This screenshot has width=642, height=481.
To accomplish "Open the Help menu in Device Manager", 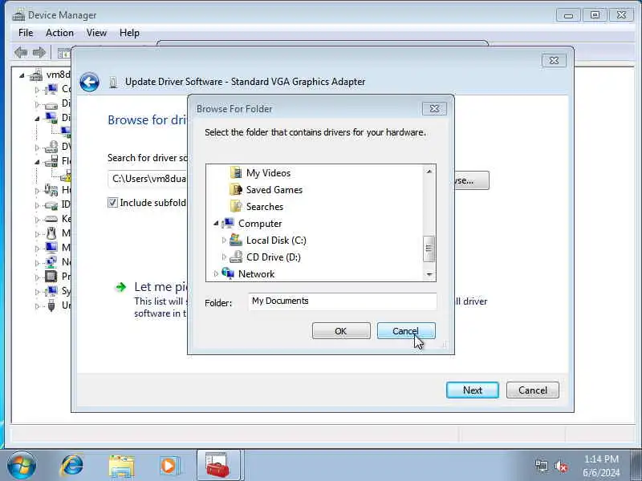I will pos(129,33).
